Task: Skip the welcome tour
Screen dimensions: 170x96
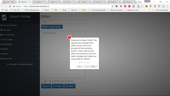Action: (79, 66)
